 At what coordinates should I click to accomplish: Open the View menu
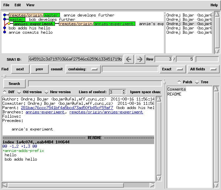pyautogui.click(x=30, y=5)
